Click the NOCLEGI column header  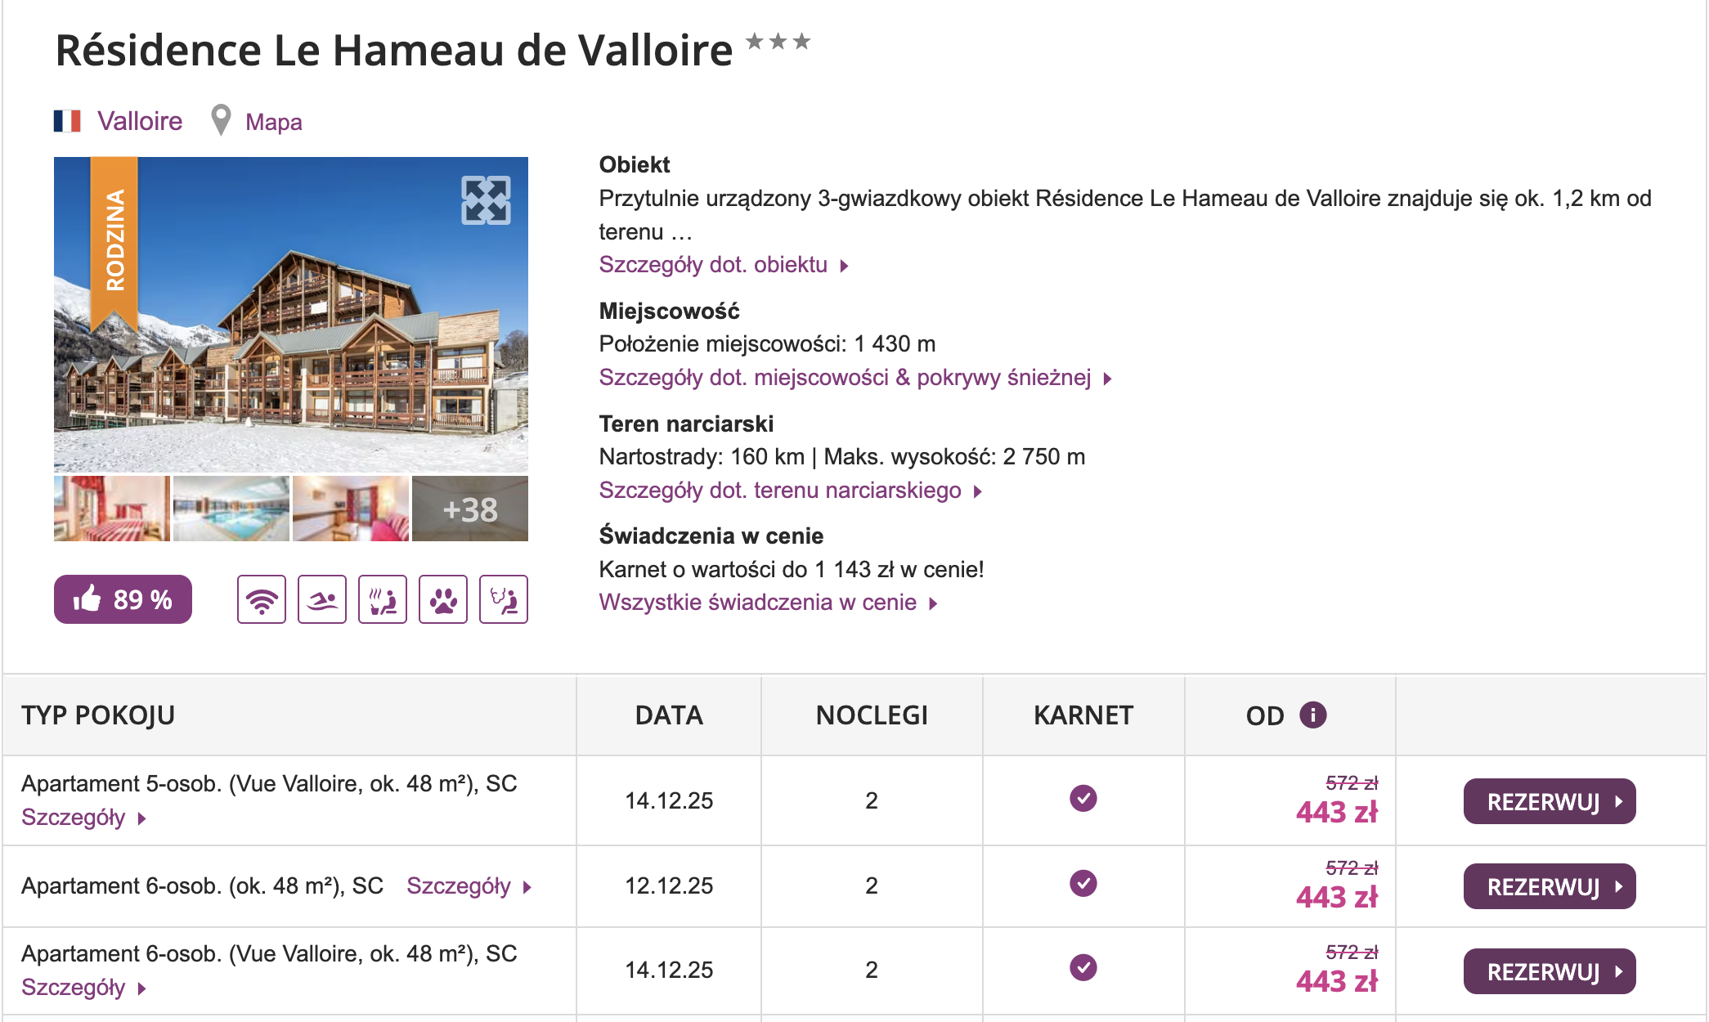[x=871, y=715]
